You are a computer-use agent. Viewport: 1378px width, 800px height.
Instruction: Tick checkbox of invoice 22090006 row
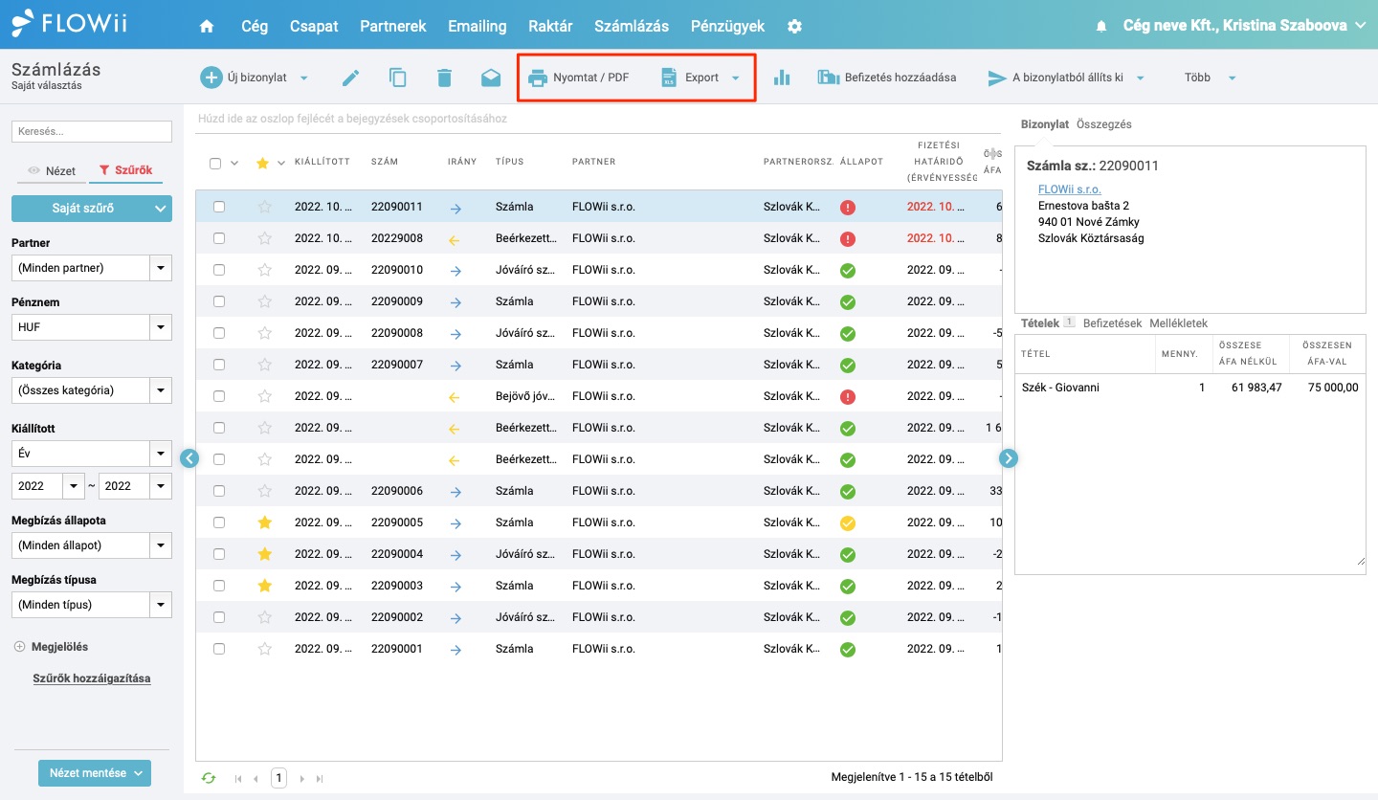(x=219, y=491)
